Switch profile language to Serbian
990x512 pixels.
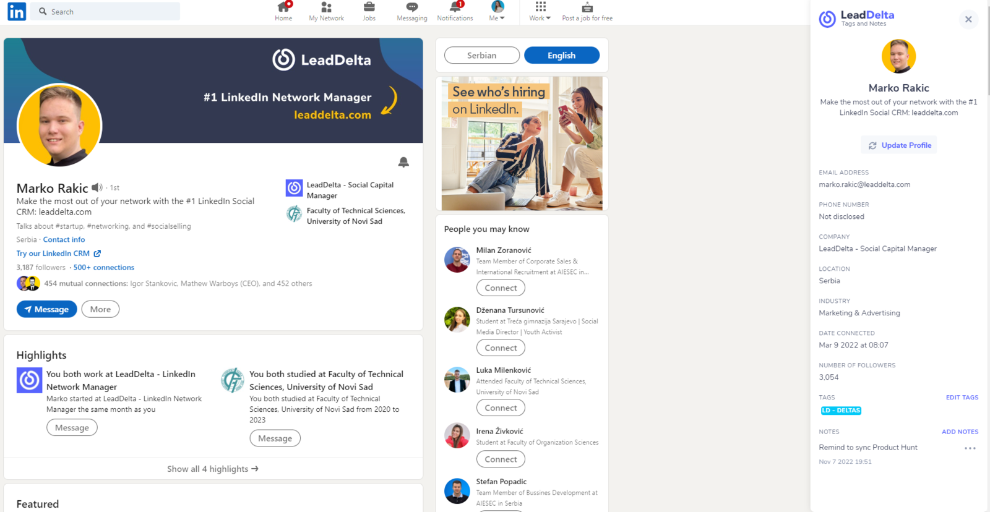click(x=482, y=55)
